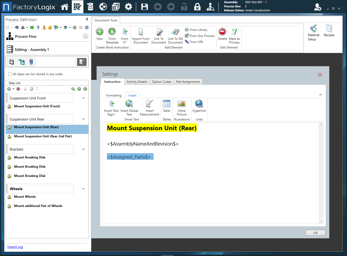Insert a Table in the instruction
Screen dimensions: 347x256
pos(167,104)
